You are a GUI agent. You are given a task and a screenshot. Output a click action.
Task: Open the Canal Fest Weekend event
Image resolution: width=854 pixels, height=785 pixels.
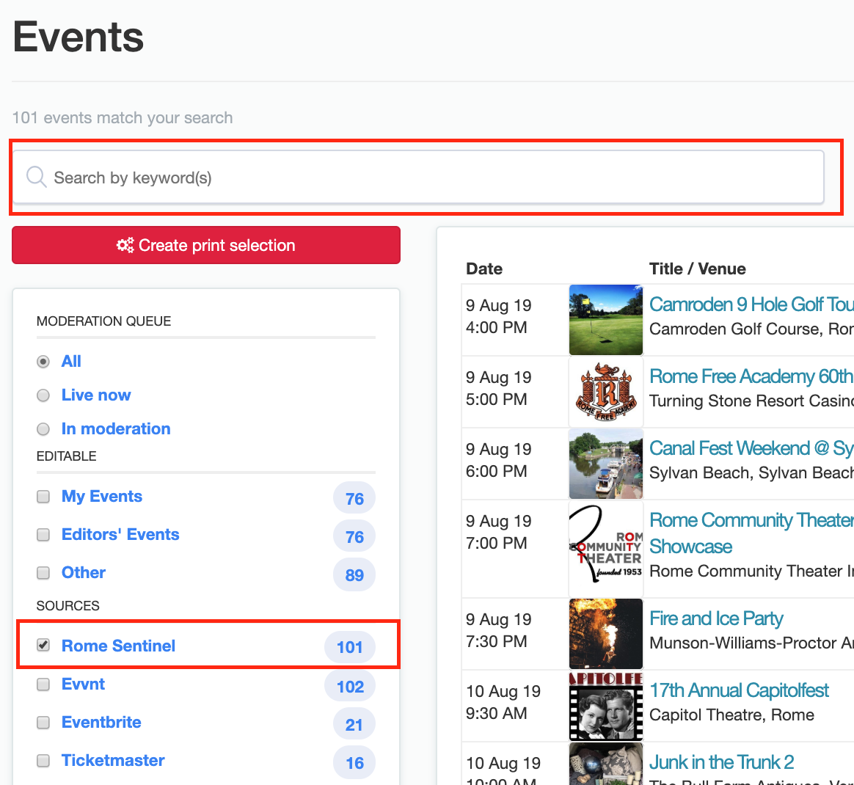click(751, 448)
